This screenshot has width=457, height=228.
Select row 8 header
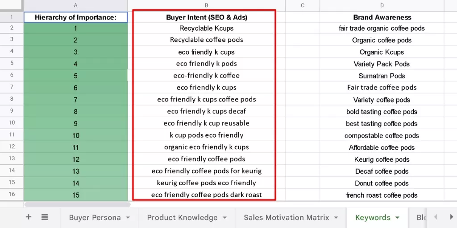point(12,99)
